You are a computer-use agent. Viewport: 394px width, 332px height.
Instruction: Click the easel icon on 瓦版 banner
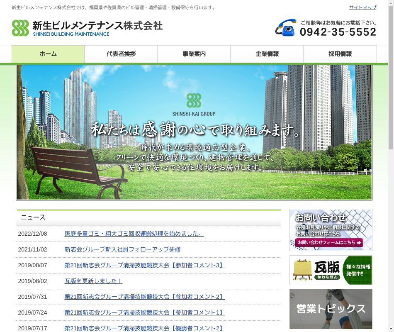pyautogui.click(x=302, y=270)
